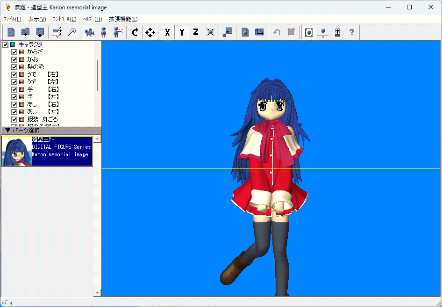
Task: Uncheck the 手【右】 checkbox
Action: pyautogui.click(x=14, y=89)
